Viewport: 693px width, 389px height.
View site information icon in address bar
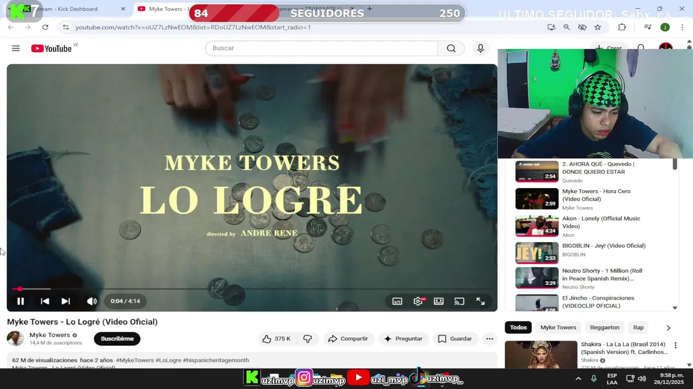pyautogui.click(x=66, y=27)
